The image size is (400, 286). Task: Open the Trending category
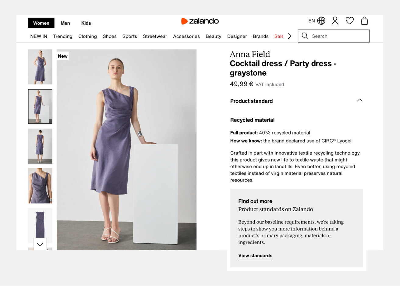[63, 36]
